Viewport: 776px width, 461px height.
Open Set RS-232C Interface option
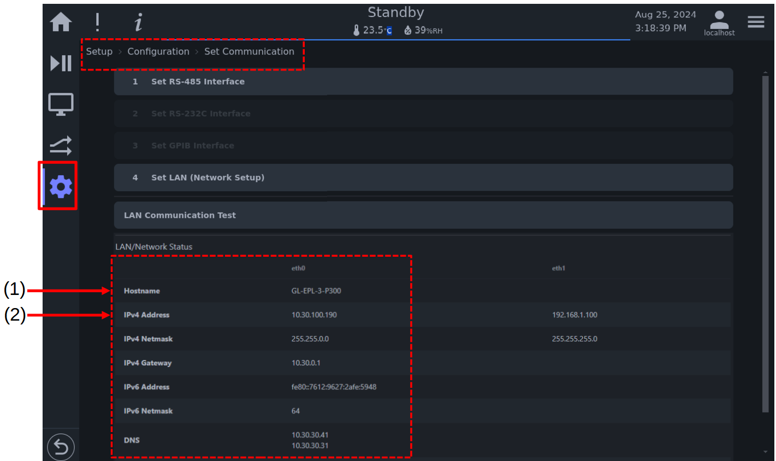(423, 114)
